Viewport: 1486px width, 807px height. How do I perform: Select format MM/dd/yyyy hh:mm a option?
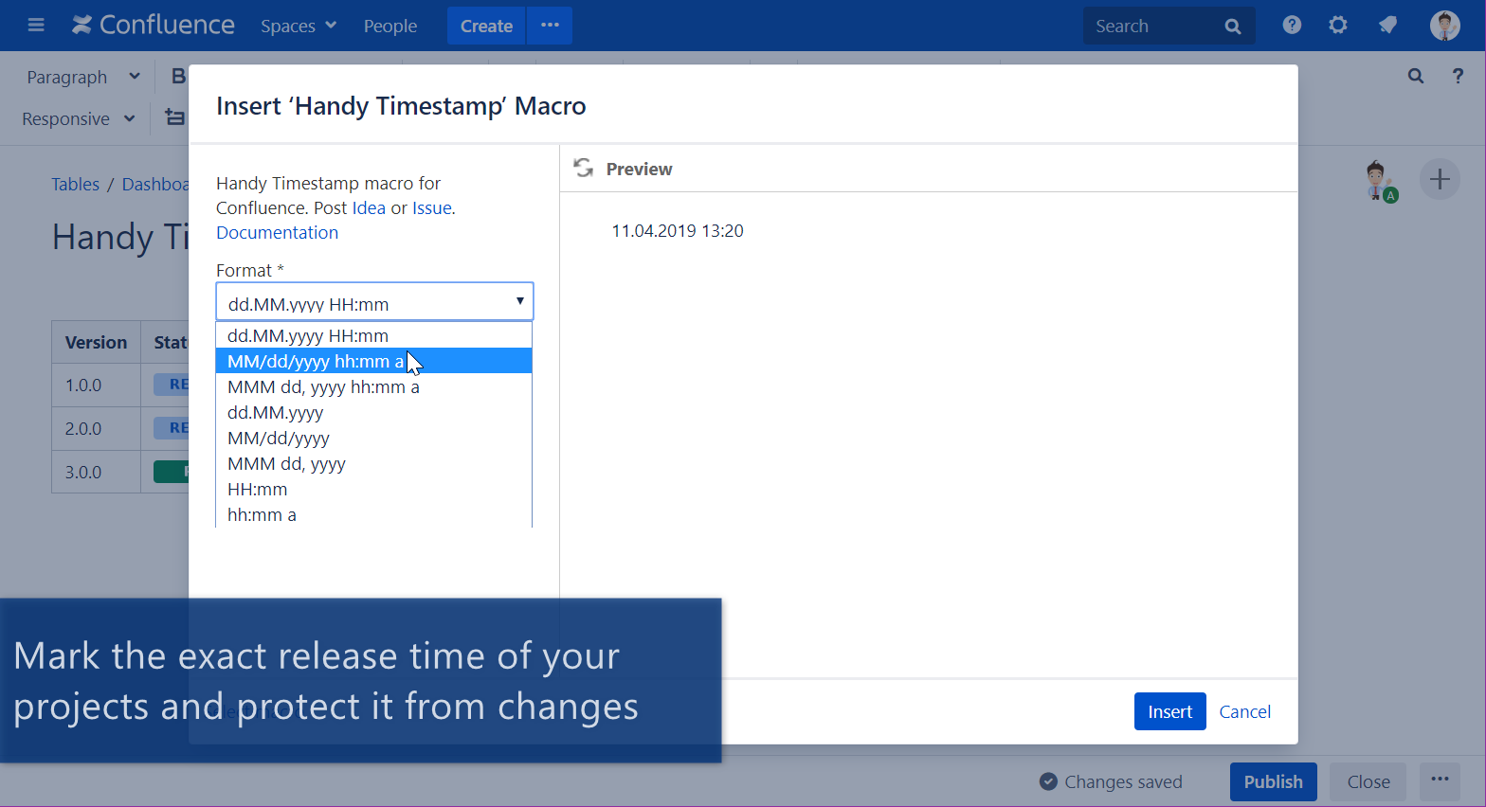(x=373, y=361)
